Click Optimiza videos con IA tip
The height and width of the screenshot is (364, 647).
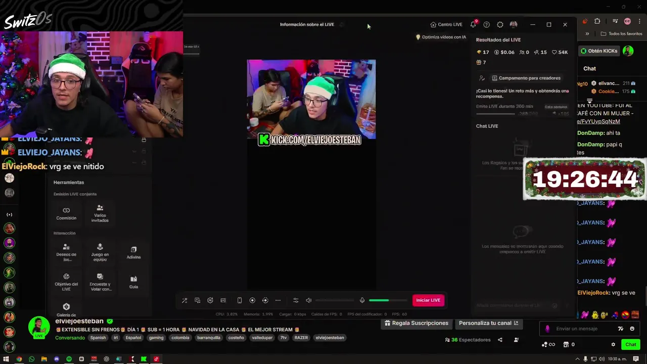click(441, 37)
